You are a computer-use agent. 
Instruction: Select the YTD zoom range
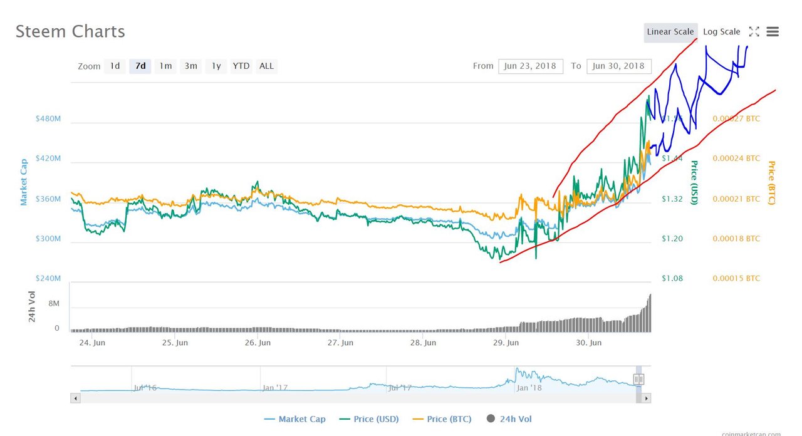point(241,66)
